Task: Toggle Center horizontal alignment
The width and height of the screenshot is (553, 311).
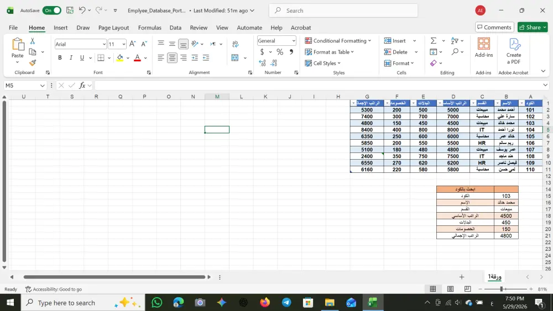Action: (172, 58)
